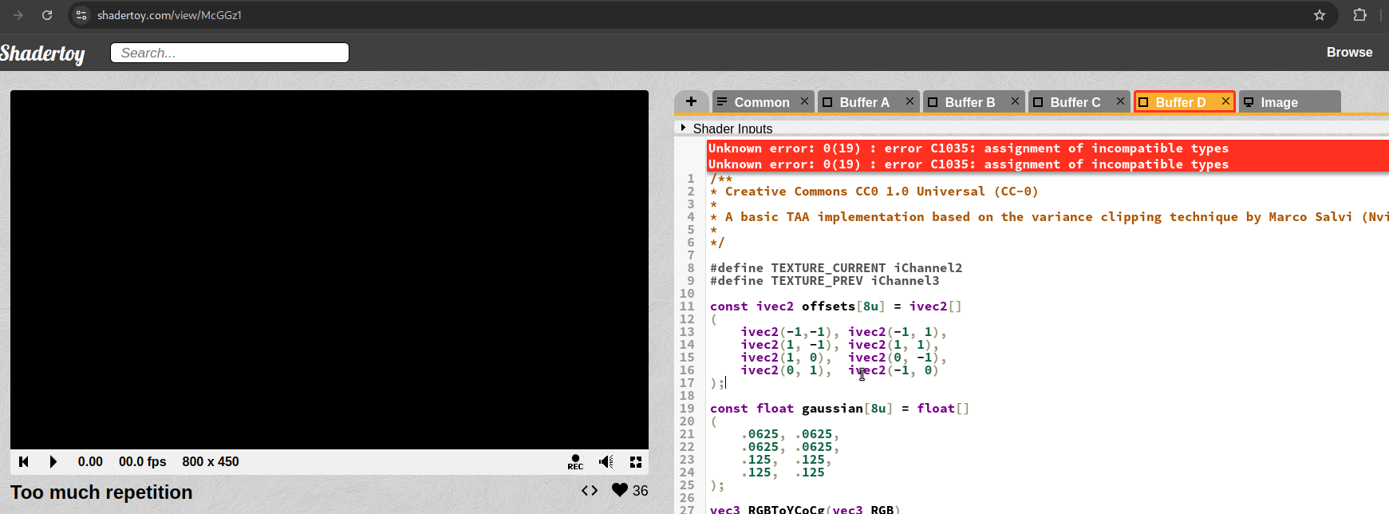Focus the shader search field

(230, 53)
